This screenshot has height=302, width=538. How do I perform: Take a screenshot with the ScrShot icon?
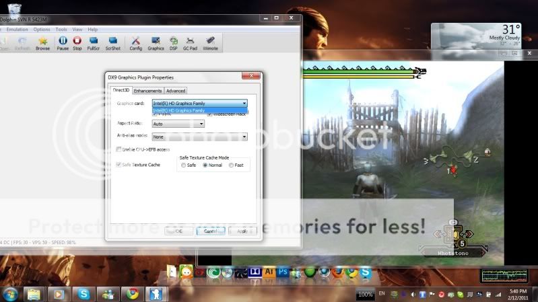(112, 43)
